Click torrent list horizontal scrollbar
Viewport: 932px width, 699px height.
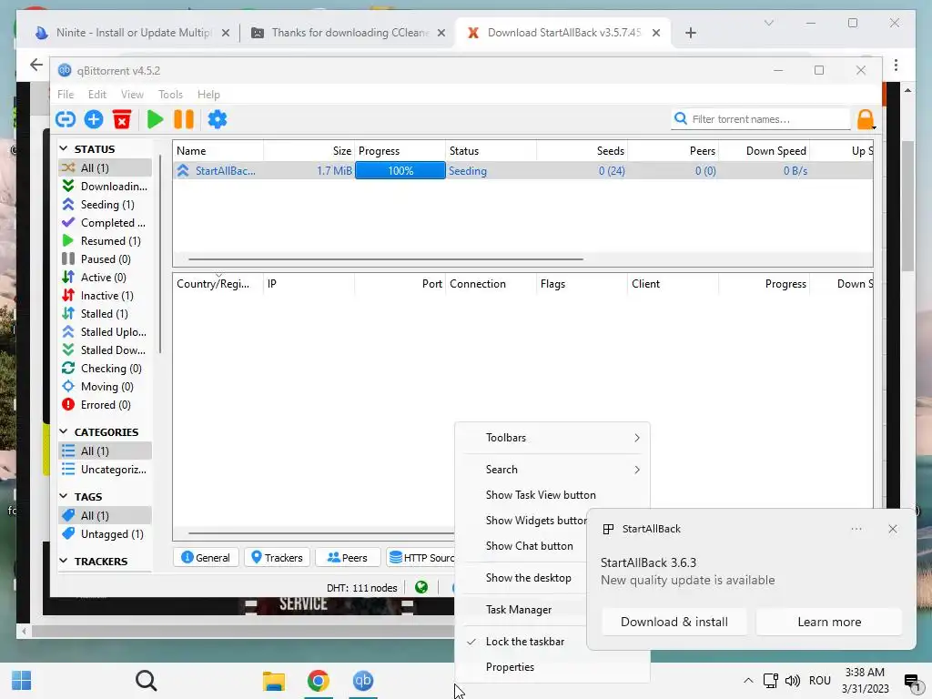click(385, 259)
